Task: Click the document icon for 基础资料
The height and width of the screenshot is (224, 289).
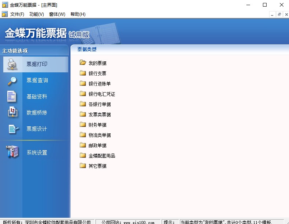Action: point(12,97)
